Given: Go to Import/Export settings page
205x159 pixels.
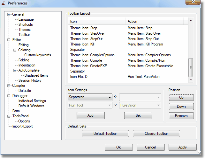Looking at the screenshot, I should 22,126.
